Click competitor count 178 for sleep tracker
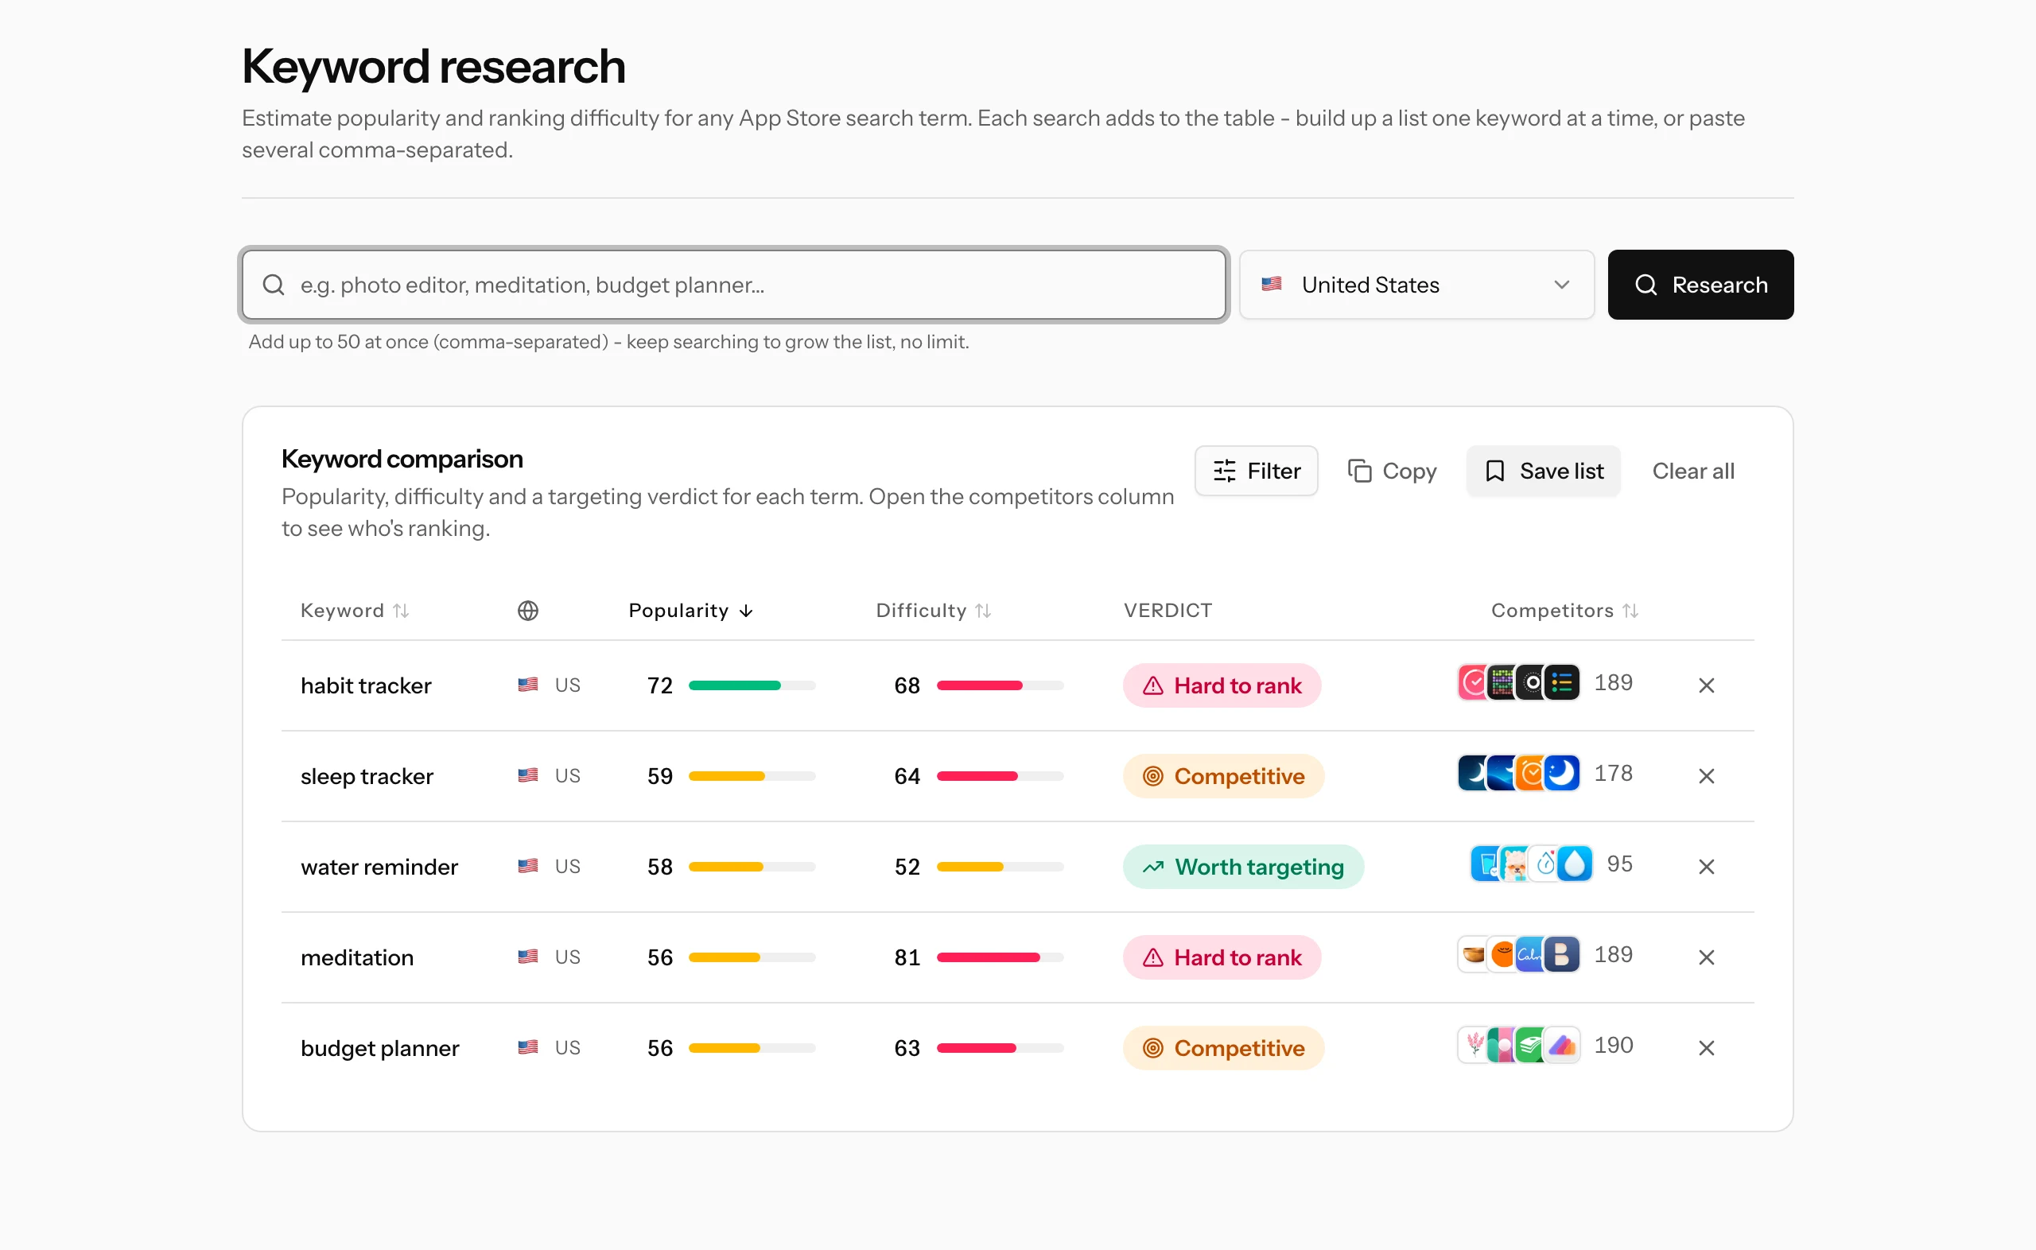Screen dimensions: 2036x1250 point(1613,773)
